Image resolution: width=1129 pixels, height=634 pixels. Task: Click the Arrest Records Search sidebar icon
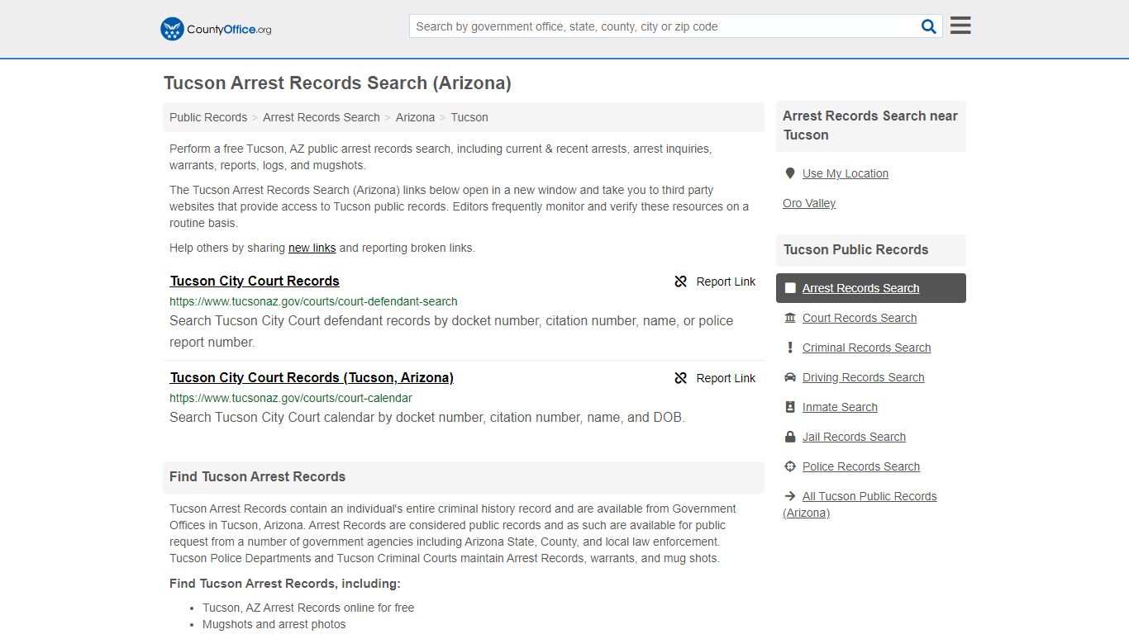790,288
